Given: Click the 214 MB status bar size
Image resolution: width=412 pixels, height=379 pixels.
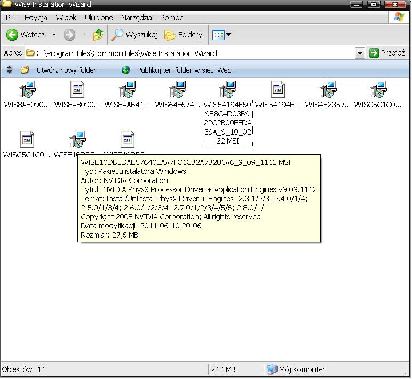Looking at the screenshot, I should [x=223, y=369].
